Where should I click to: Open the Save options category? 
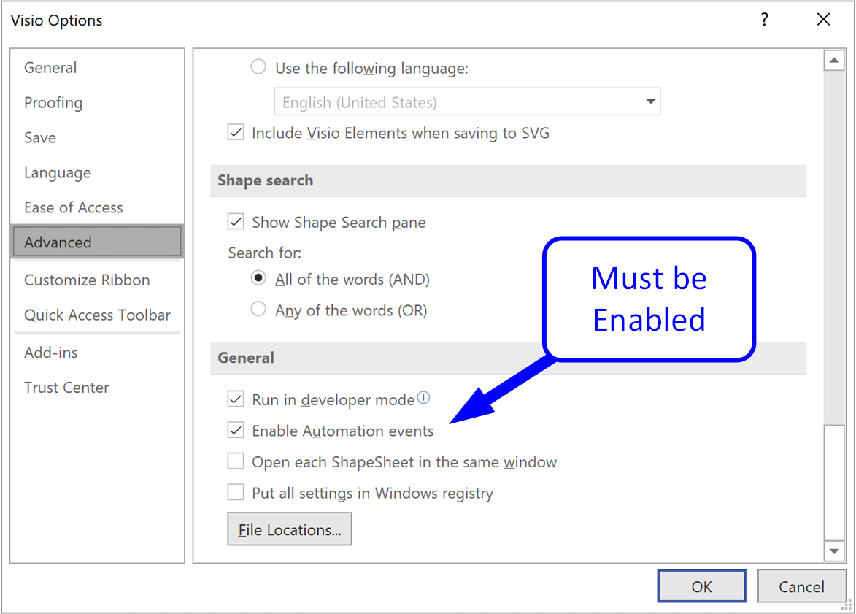pyautogui.click(x=97, y=138)
